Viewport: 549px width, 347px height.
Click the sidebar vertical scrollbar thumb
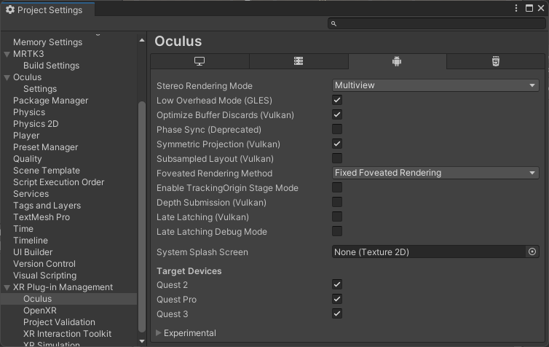click(x=142, y=217)
